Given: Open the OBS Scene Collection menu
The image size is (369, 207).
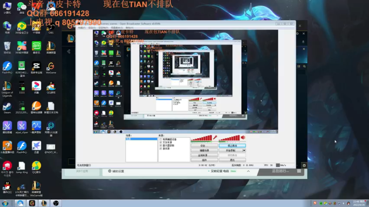Looking at the screenshot, I should (x=117, y=28).
